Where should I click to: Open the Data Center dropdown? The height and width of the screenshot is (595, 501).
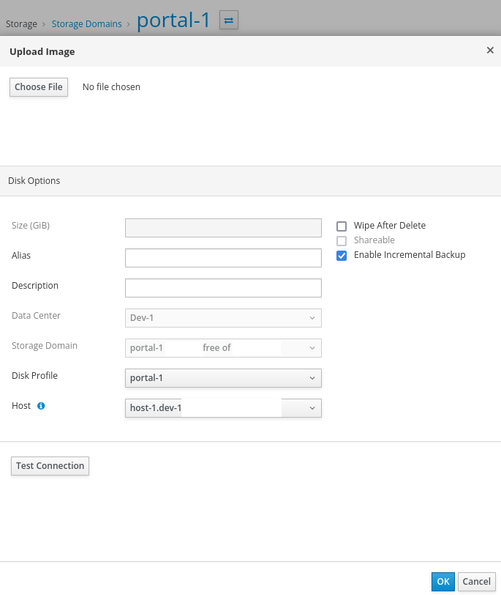tap(223, 318)
